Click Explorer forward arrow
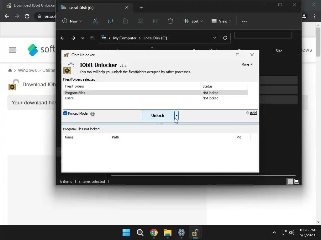The width and height of the screenshot is (321, 240). pyautogui.click(x=73, y=38)
